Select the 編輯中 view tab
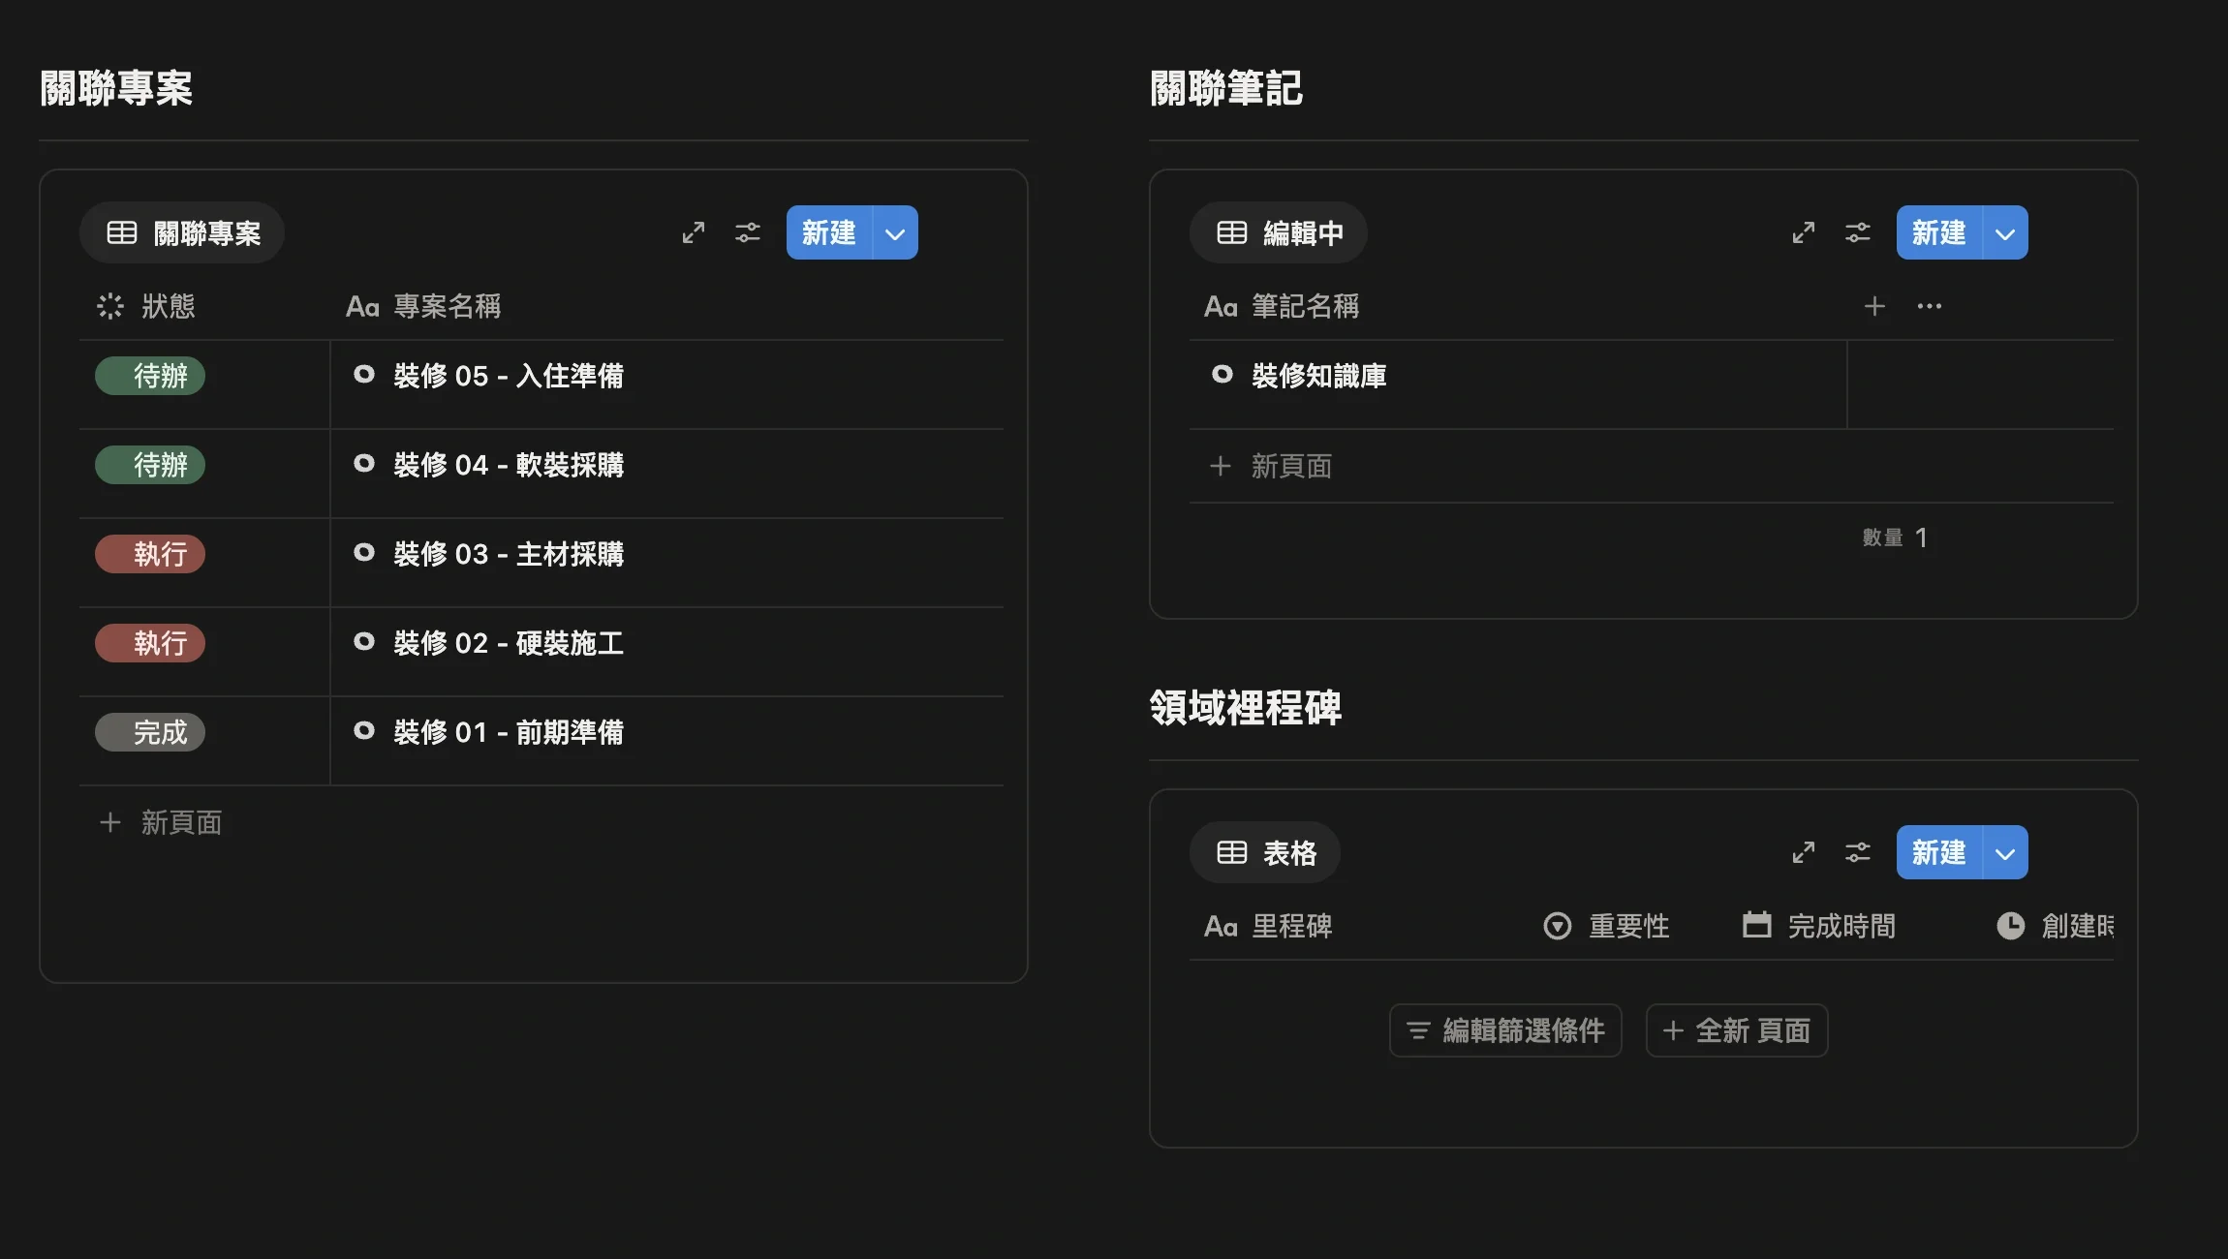2228x1259 pixels. (x=1278, y=232)
